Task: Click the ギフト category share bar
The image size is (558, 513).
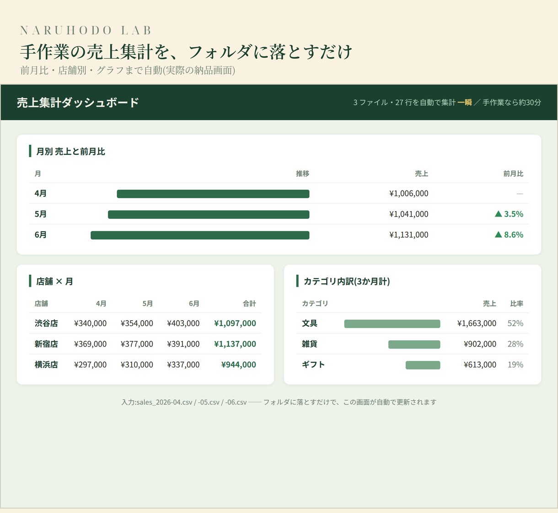Action: (423, 365)
